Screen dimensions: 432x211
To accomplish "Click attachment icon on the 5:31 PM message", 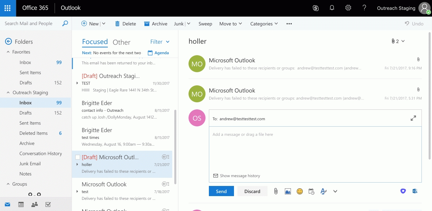I will [x=418, y=90].
